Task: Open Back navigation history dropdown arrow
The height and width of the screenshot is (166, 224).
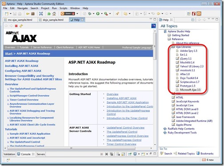Action: click(163, 14)
